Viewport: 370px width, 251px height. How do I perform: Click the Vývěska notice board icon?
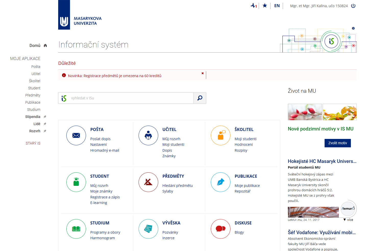pos(148,229)
